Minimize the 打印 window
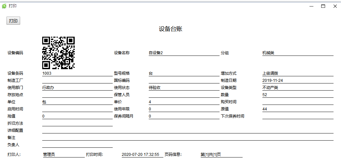341x163 pixels. (311, 6)
